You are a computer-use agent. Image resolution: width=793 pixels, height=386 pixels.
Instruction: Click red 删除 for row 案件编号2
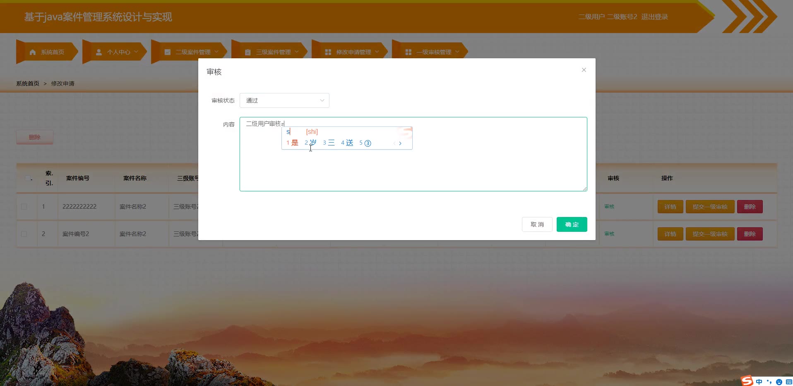point(750,234)
